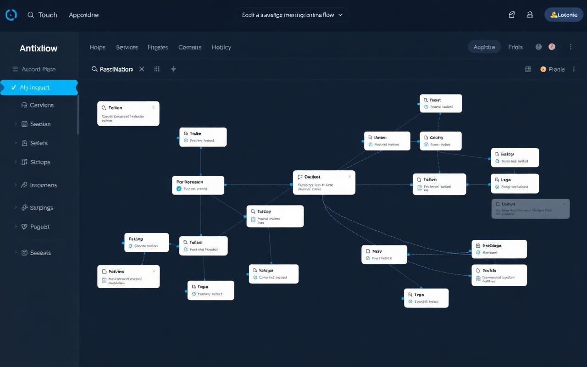Click the comment icon on Exailleat node
587x367 pixels.
300,177
